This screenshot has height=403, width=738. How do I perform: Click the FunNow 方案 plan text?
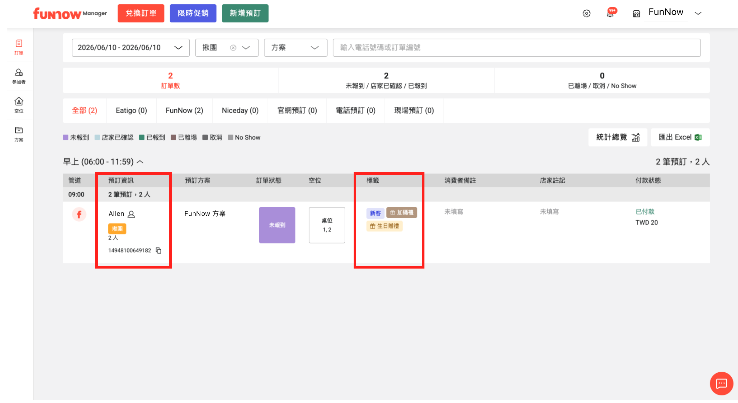point(205,214)
